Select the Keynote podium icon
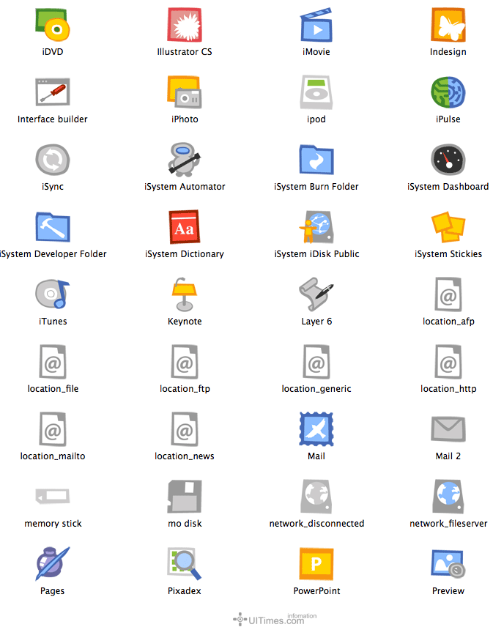 (x=185, y=294)
